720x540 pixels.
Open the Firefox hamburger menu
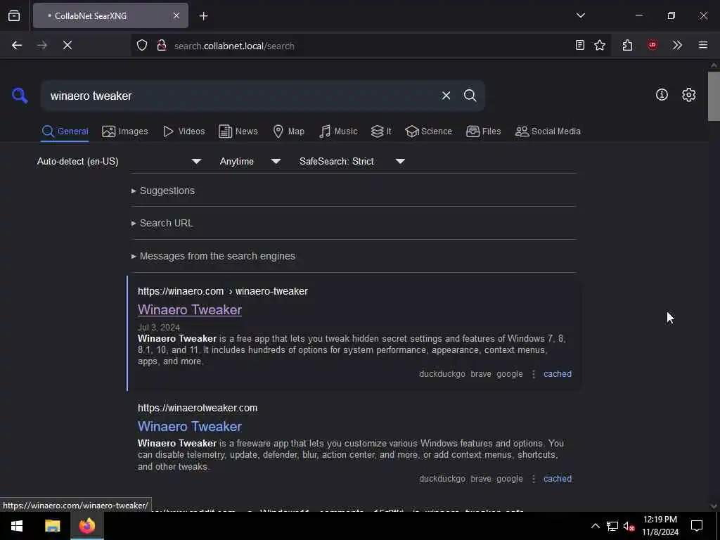(x=703, y=45)
